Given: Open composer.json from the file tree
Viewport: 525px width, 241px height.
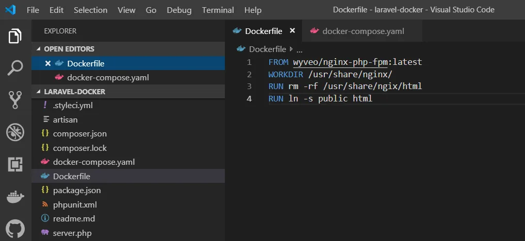Looking at the screenshot, I should [128, 134].
